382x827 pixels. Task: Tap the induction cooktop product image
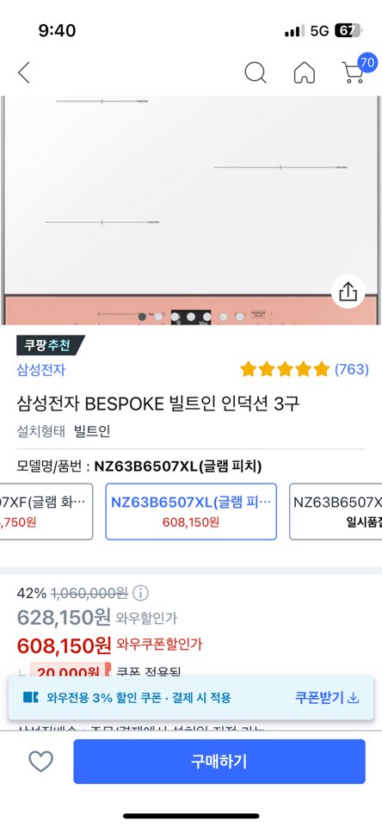coord(191,211)
